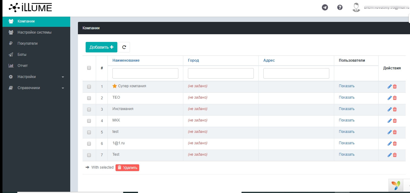Image resolution: width=410 pixels, height=193 pixels.
Task: Check the box for row 7 Test
Action: (89, 155)
